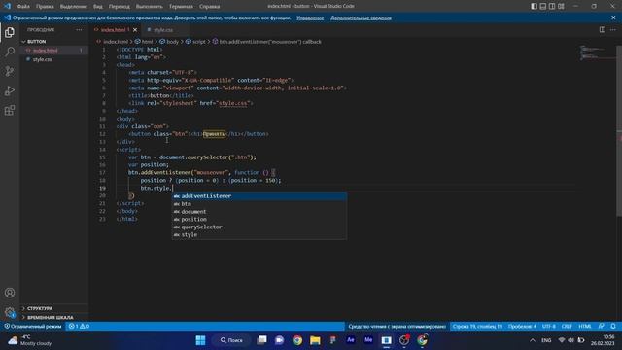Open the Manage gear icon

pos(10,312)
